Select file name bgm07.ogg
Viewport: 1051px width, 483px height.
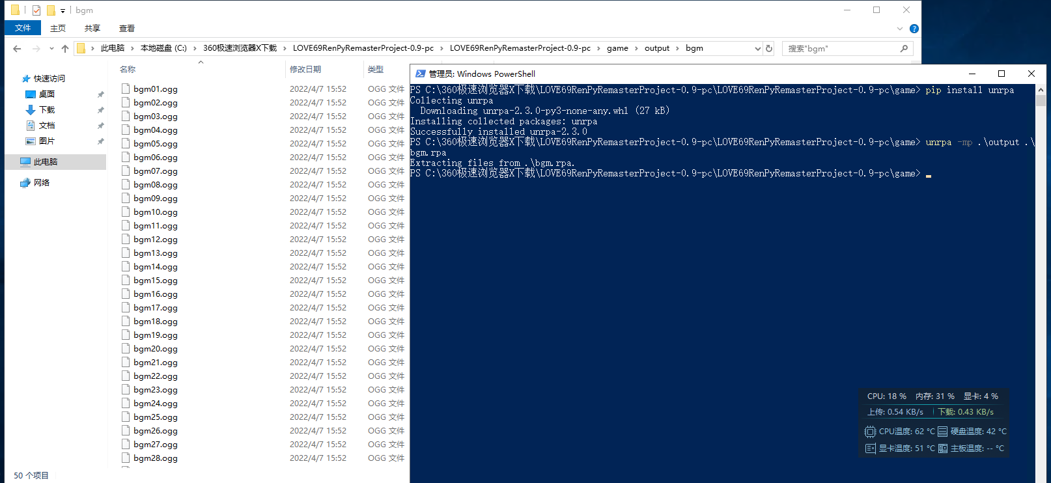point(156,171)
